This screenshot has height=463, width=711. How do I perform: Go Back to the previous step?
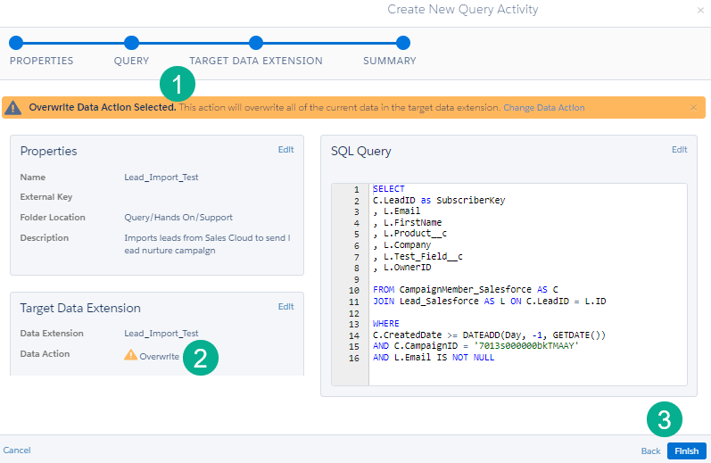click(x=650, y=451)
